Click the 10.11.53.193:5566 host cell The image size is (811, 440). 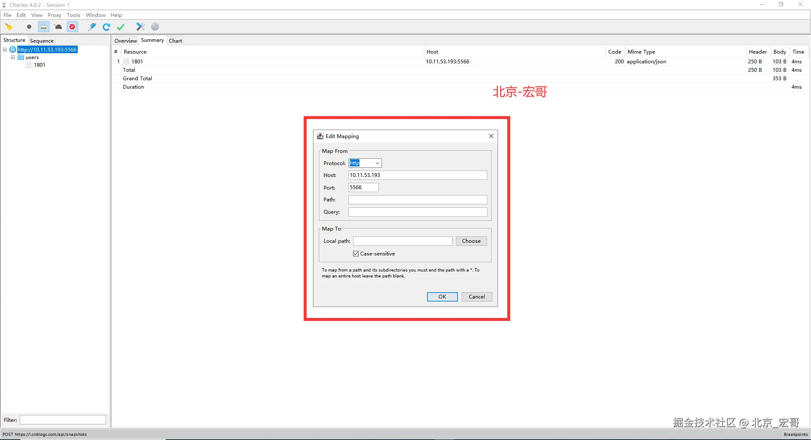click(x=447, y=62)
